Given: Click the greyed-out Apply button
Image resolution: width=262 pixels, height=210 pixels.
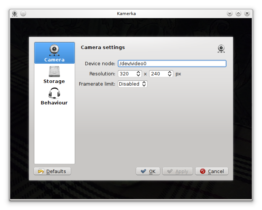Looking at the screenshot, I should (177, 171).
